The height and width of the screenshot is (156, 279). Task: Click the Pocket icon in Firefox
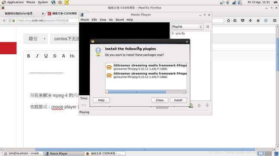click(x=243, y=21)
